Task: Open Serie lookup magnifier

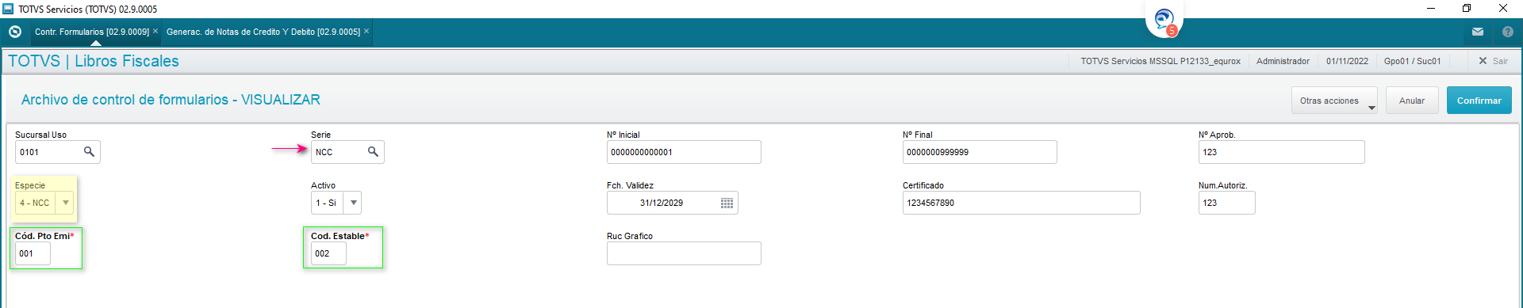Action: point(373,151)
